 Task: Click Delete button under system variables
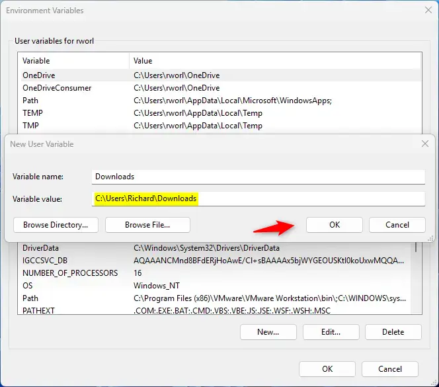[393, 332]
